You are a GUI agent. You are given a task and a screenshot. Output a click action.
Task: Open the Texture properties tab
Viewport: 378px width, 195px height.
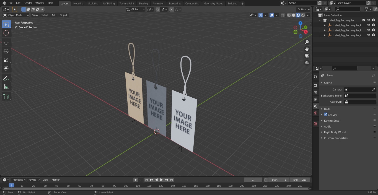click(315, 124)
